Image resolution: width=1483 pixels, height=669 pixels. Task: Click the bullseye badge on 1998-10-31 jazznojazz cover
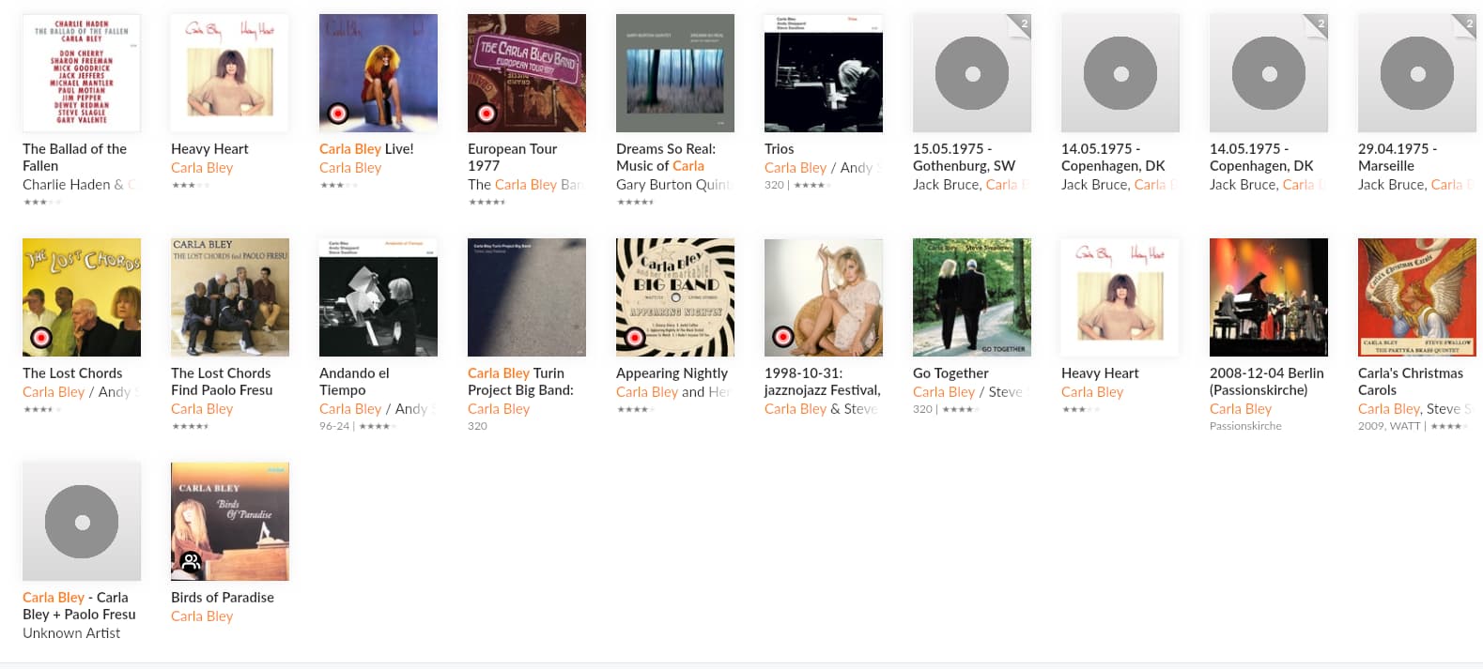[782, 338]
